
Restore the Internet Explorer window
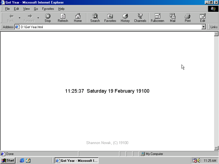coord(211,2)
